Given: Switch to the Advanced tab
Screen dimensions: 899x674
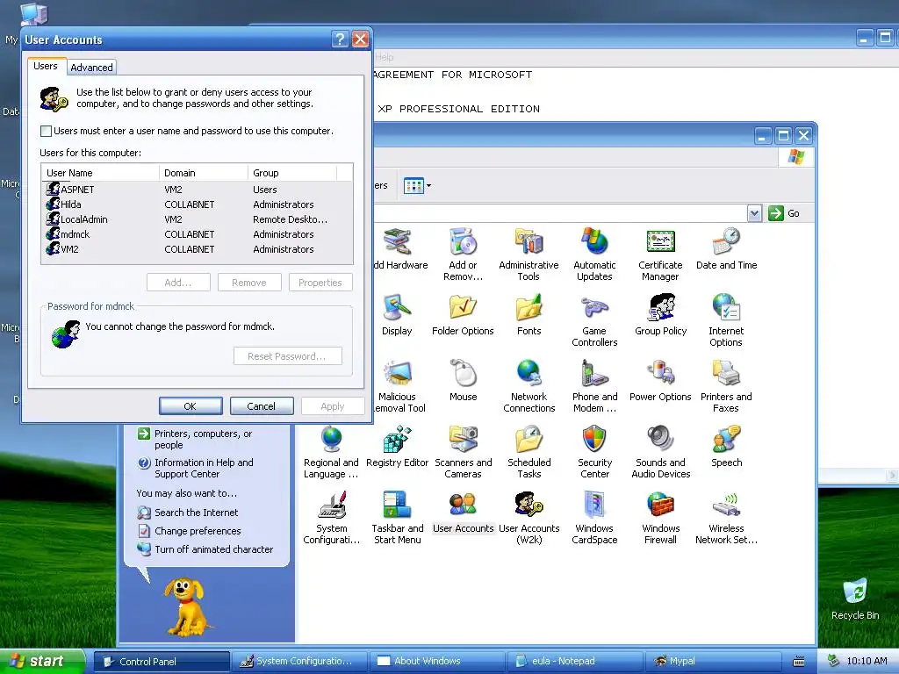Looking at the screenshot, I should coord(91,68).
